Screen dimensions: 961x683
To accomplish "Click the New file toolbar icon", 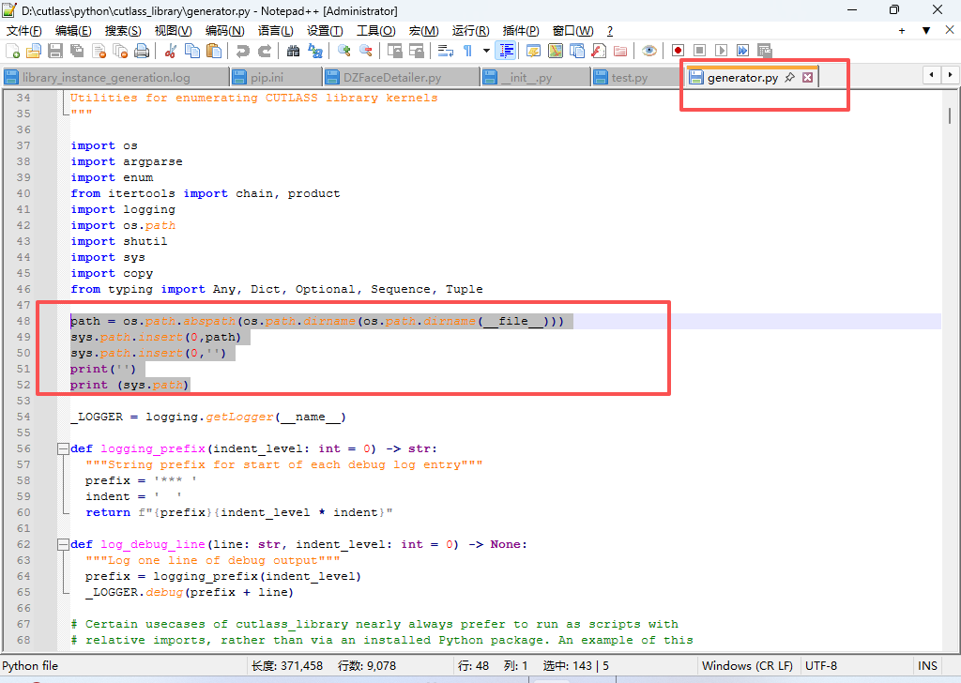I will (x=12, y=51).
